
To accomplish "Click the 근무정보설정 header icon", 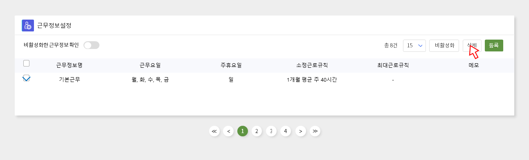I will [x=28, y=25].
